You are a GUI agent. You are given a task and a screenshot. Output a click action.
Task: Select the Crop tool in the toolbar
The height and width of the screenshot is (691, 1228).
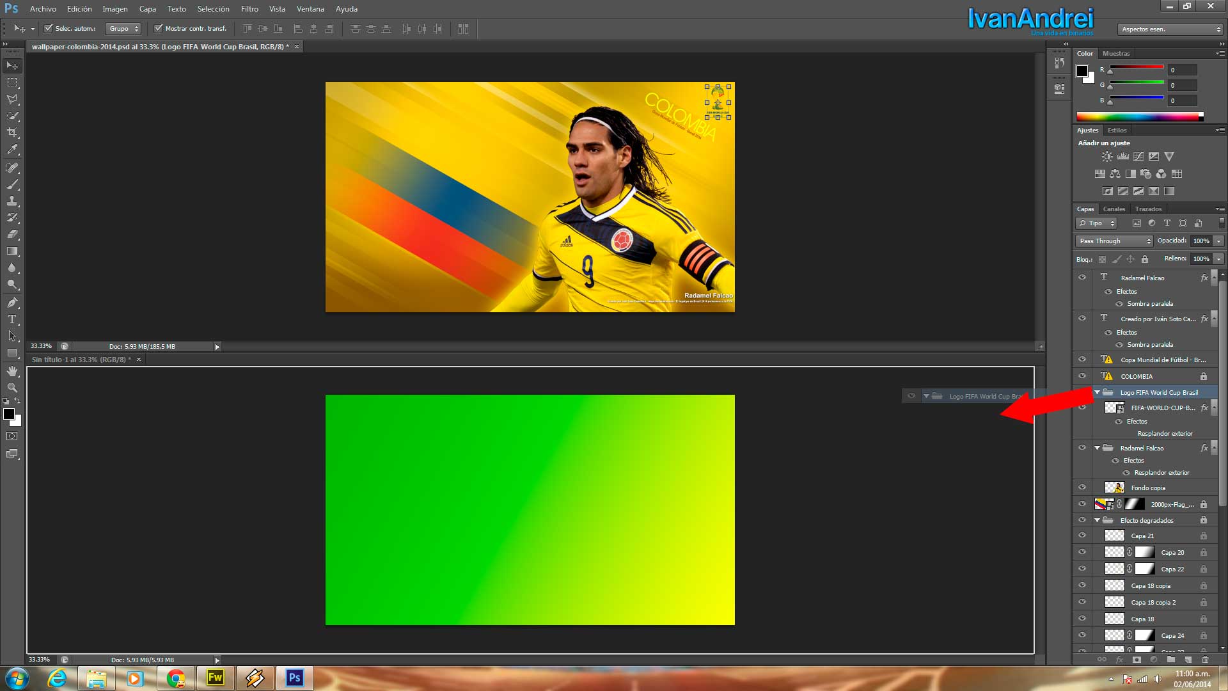(12, 132)
